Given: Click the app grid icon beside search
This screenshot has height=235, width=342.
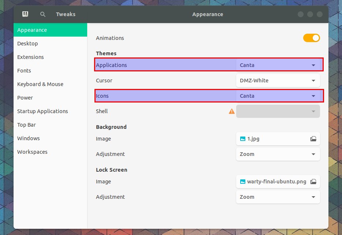Looking at the screenshot, I should (25, 14).
